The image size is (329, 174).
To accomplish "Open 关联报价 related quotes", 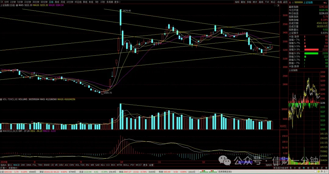I will click(x=13, y=168).
